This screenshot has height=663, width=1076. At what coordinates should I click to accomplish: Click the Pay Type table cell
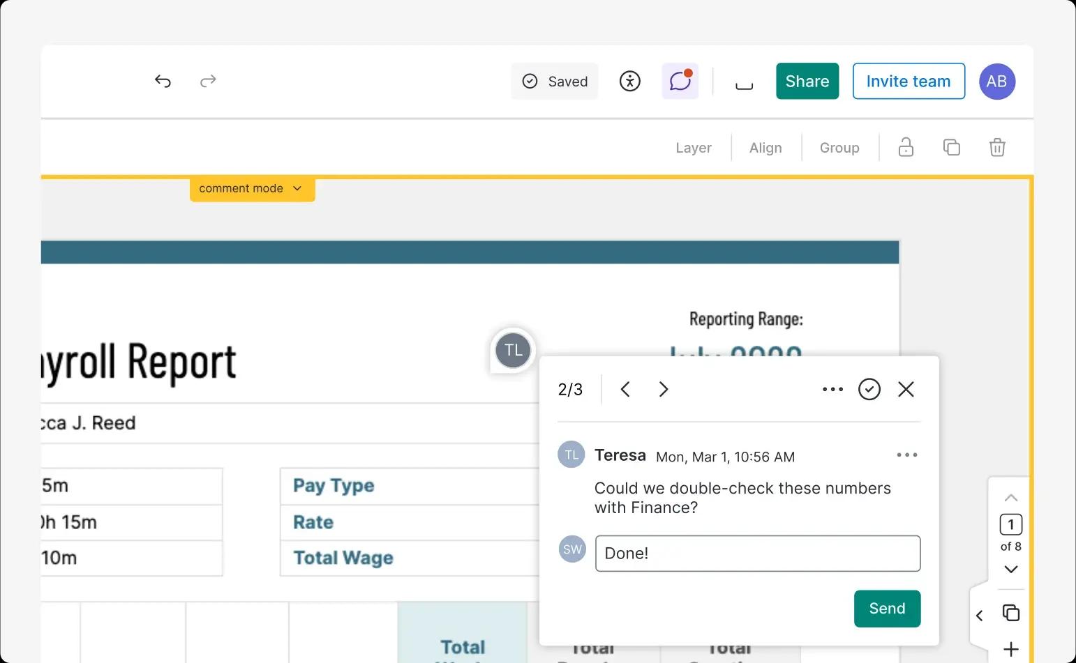click(410, 486)
